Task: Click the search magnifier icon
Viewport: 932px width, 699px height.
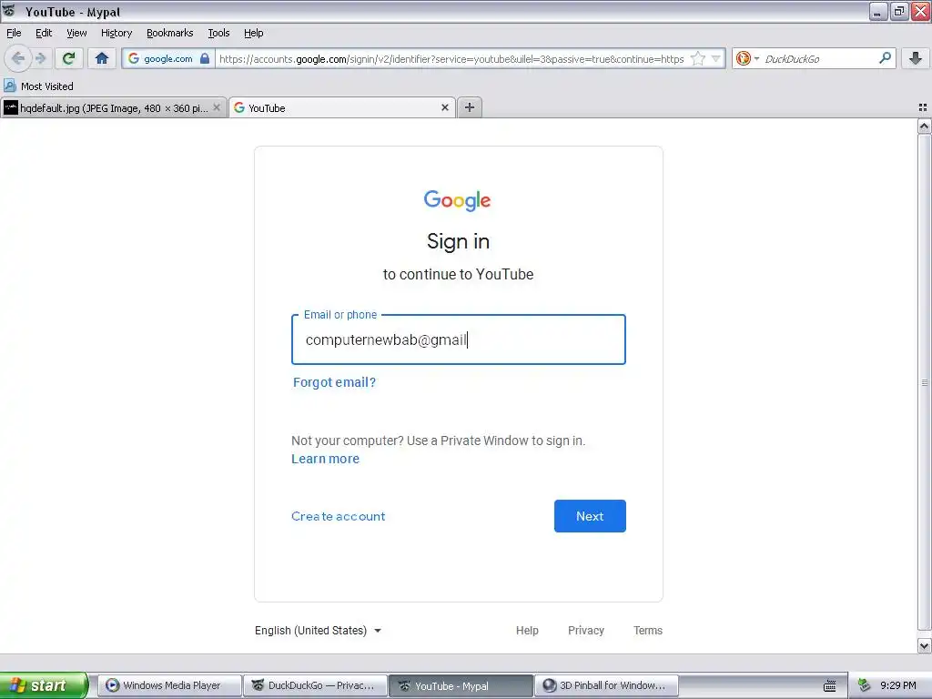Action: pos(885,58)
